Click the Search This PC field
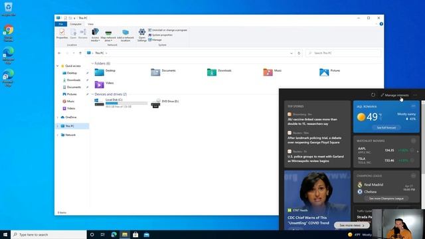425x239 pixels. [x=343, y=53]
